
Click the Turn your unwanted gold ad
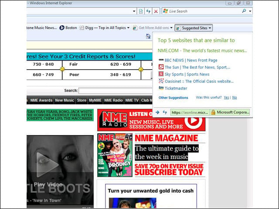[x=151, y=196]
